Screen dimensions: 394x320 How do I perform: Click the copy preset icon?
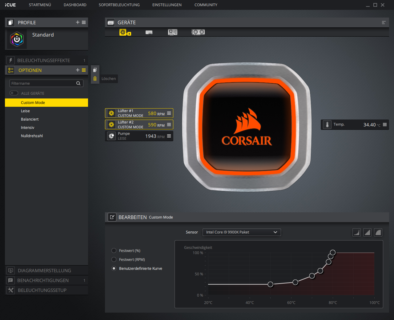(95, 70)
